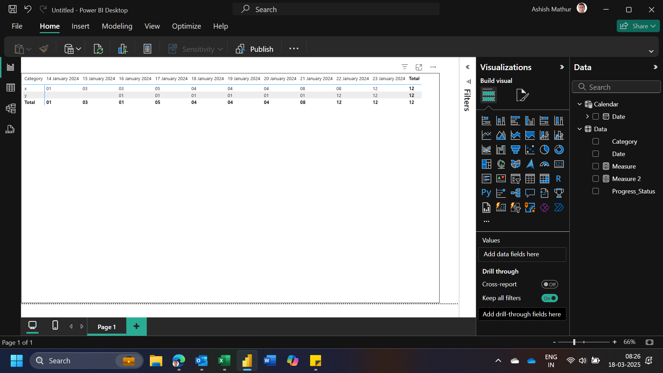
Task: Open the data sources dropdown arrow
Action: [x=79, y=49]
